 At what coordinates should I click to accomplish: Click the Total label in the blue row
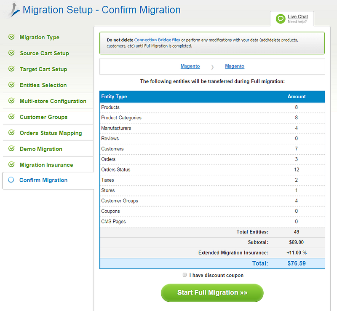(260, 263)
